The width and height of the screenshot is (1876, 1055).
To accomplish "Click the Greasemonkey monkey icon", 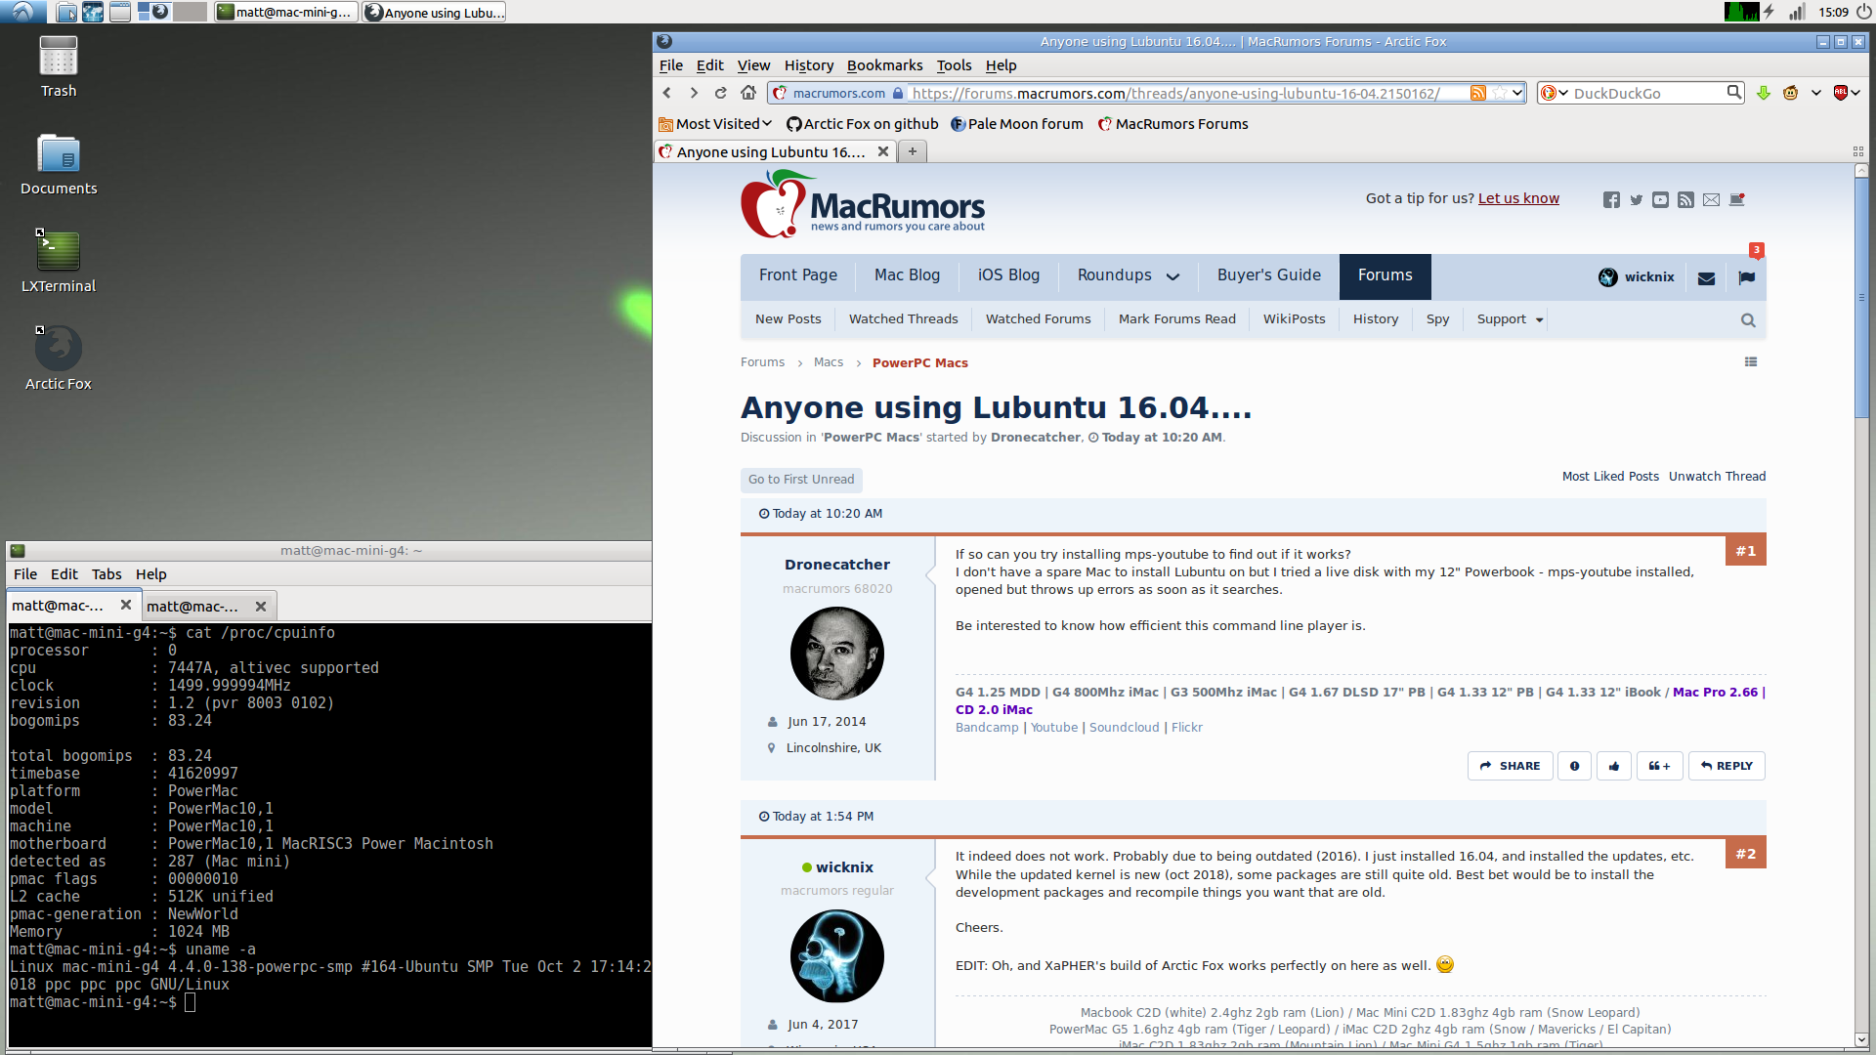I will 1791,93.
